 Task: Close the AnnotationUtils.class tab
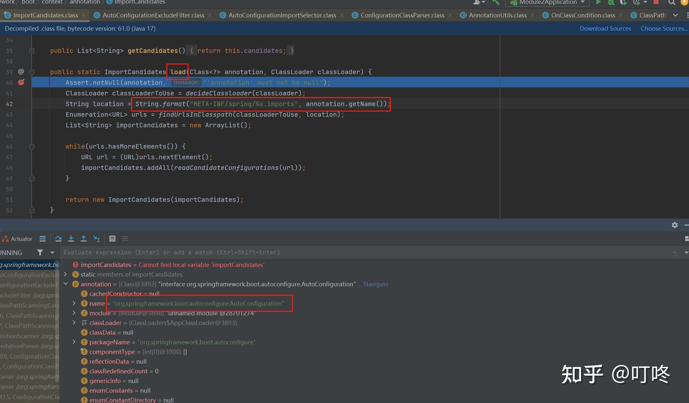click(532, 15)
